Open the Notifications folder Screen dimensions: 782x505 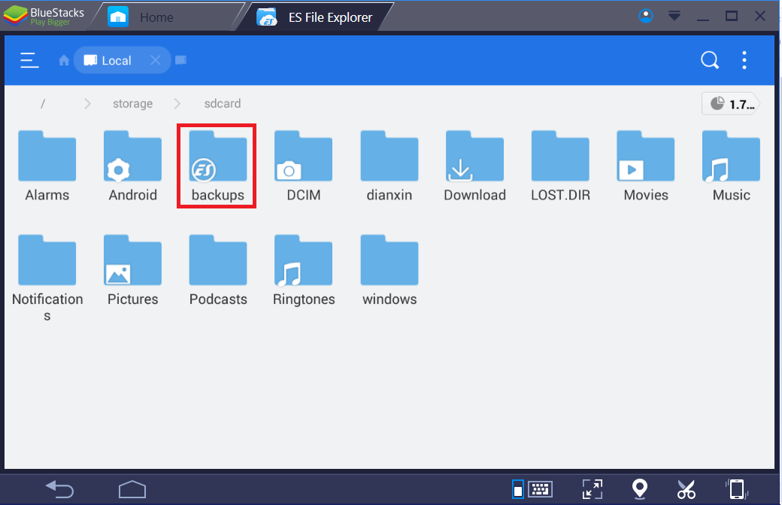pos(47,278)
